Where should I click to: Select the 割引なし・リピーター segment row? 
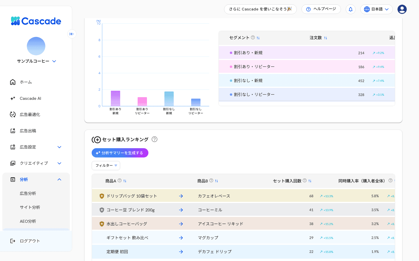[307, 95]
